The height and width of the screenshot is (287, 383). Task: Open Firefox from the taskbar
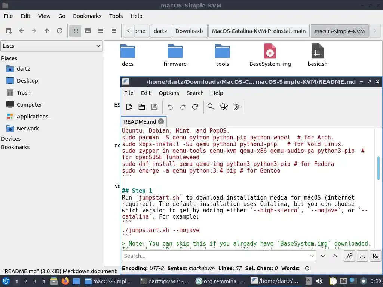[x=65, y=281]
